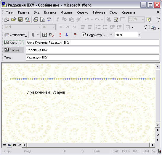162x155 pixels.
Task: Toggle ИСПР track changes indicator
Action: coord(126,151)
